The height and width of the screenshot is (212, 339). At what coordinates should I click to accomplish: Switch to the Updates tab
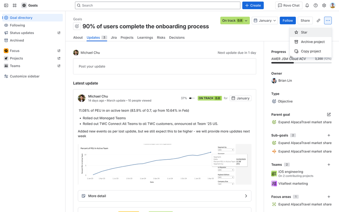pos(97,37)
